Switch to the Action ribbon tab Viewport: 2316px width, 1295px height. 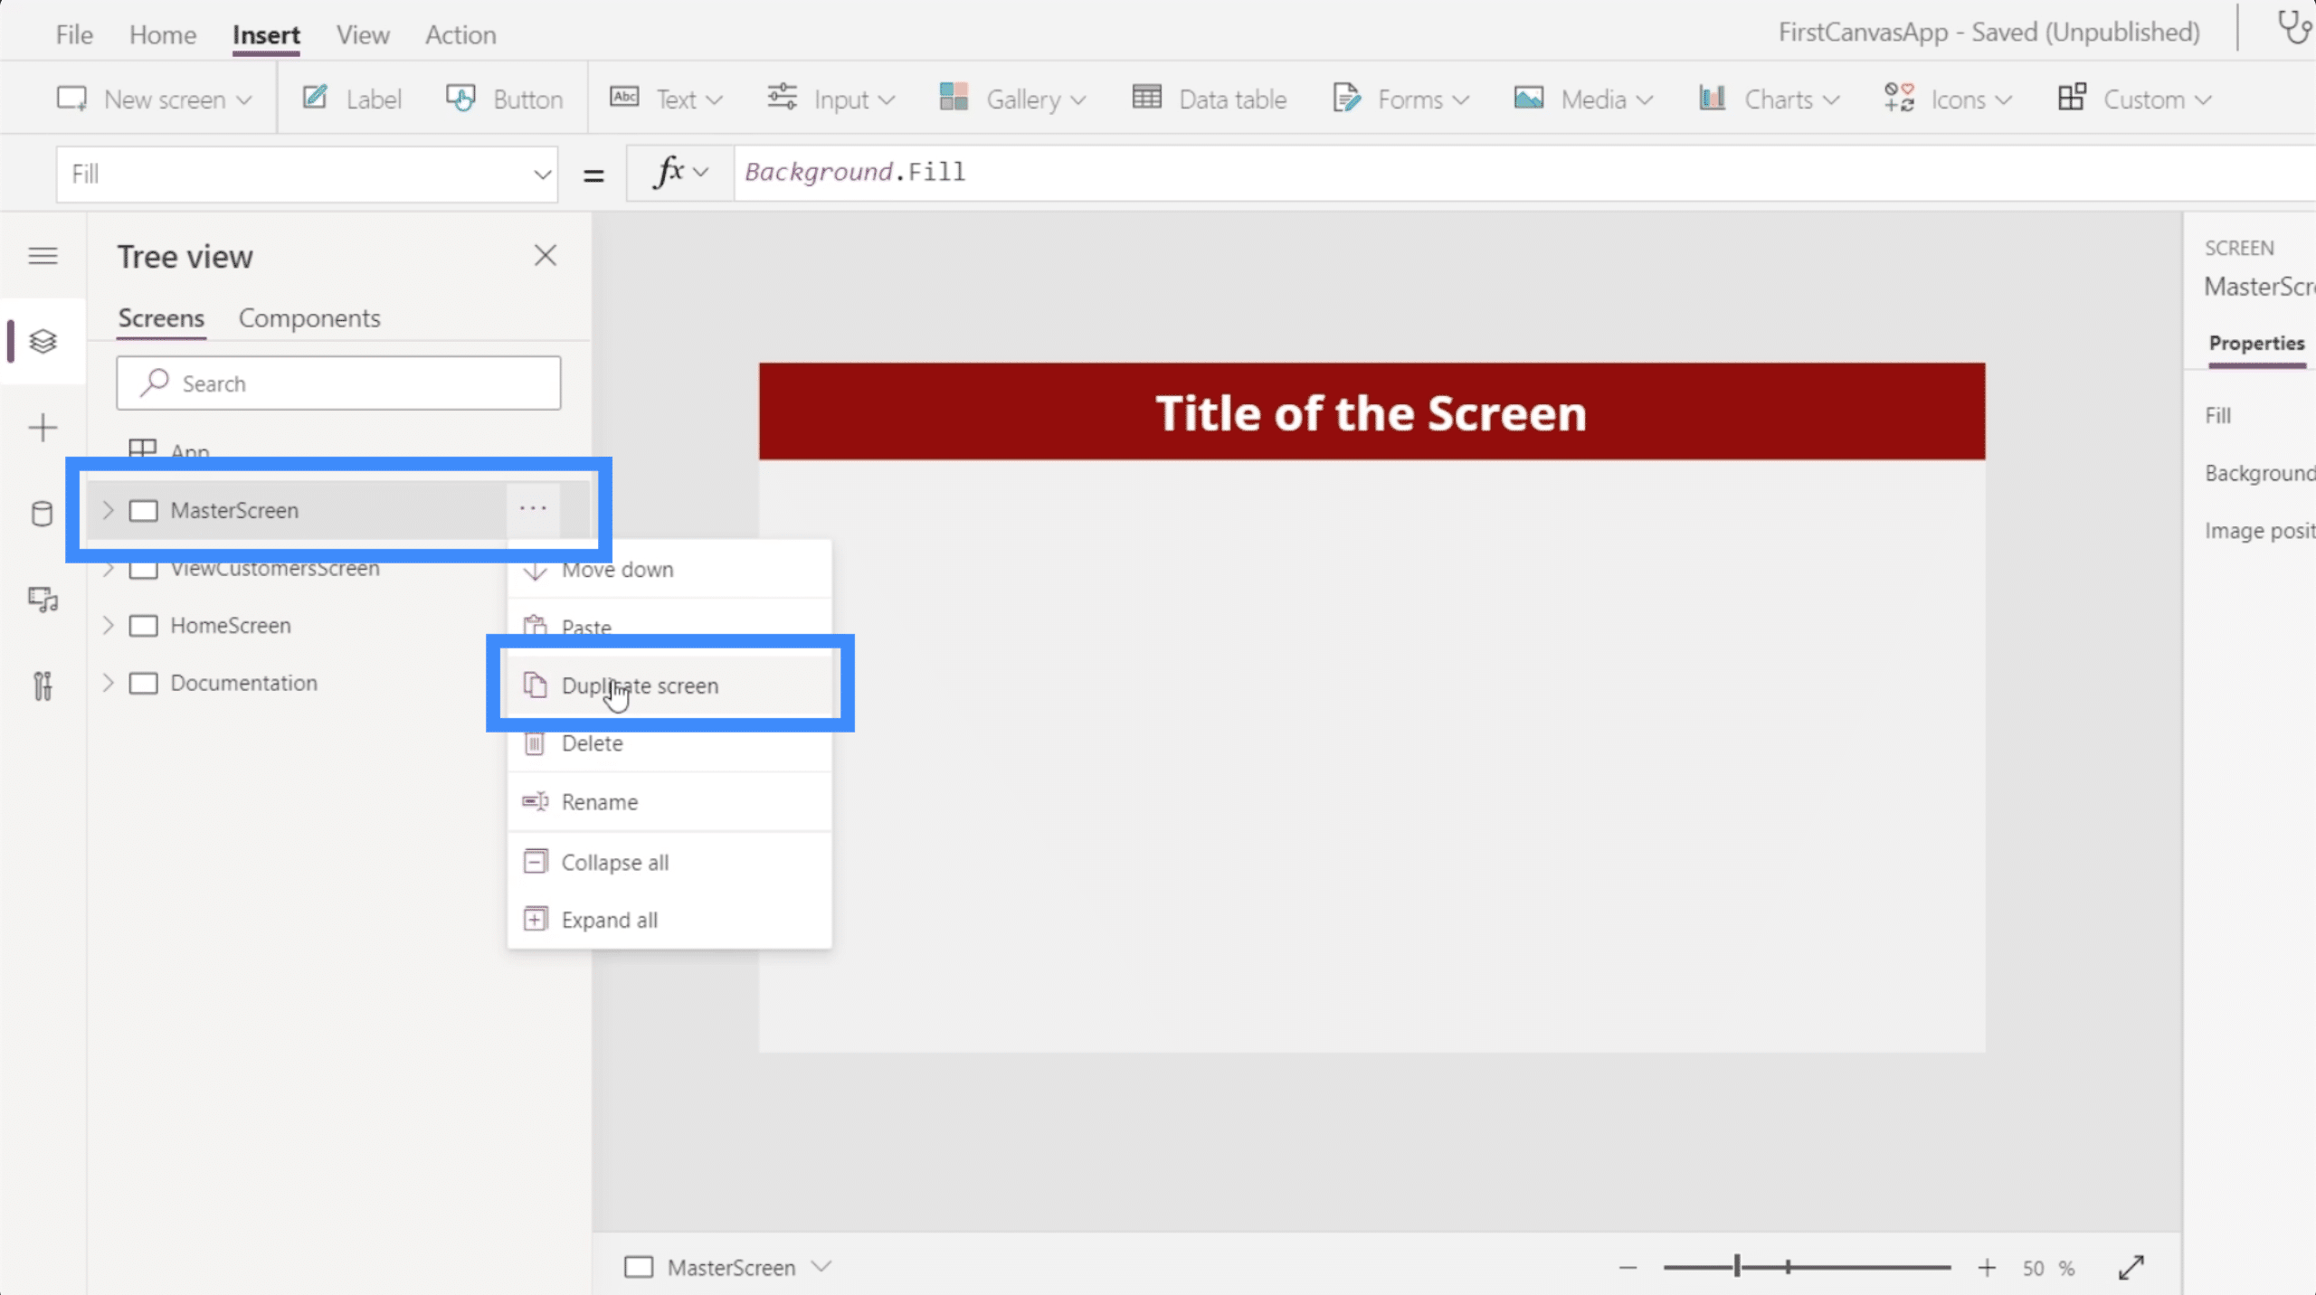pos(460,34)
